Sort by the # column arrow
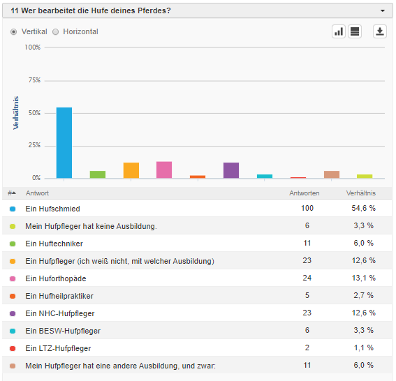The height and width of the screenshot is (381, 396). pos(12,193)
